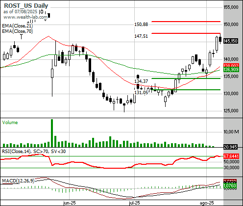Screen dimensions: 243x206
Task: Click the RSI value tag 67,6441
Action: [231, 156]
